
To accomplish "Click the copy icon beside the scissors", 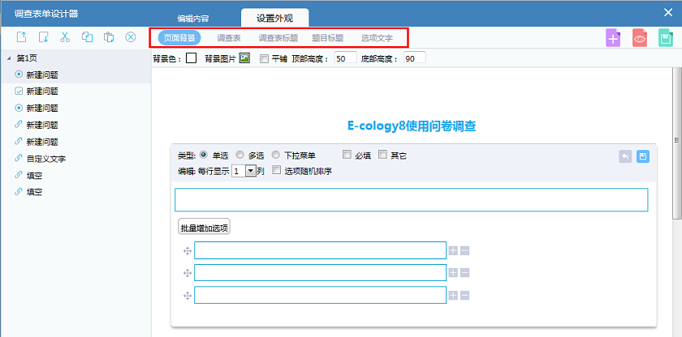I will [x=87, y=37].
